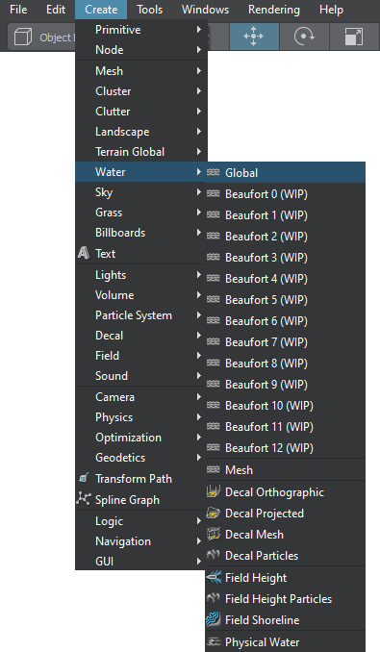
Task: Create a Field Shoreline object
Action: 286,619
